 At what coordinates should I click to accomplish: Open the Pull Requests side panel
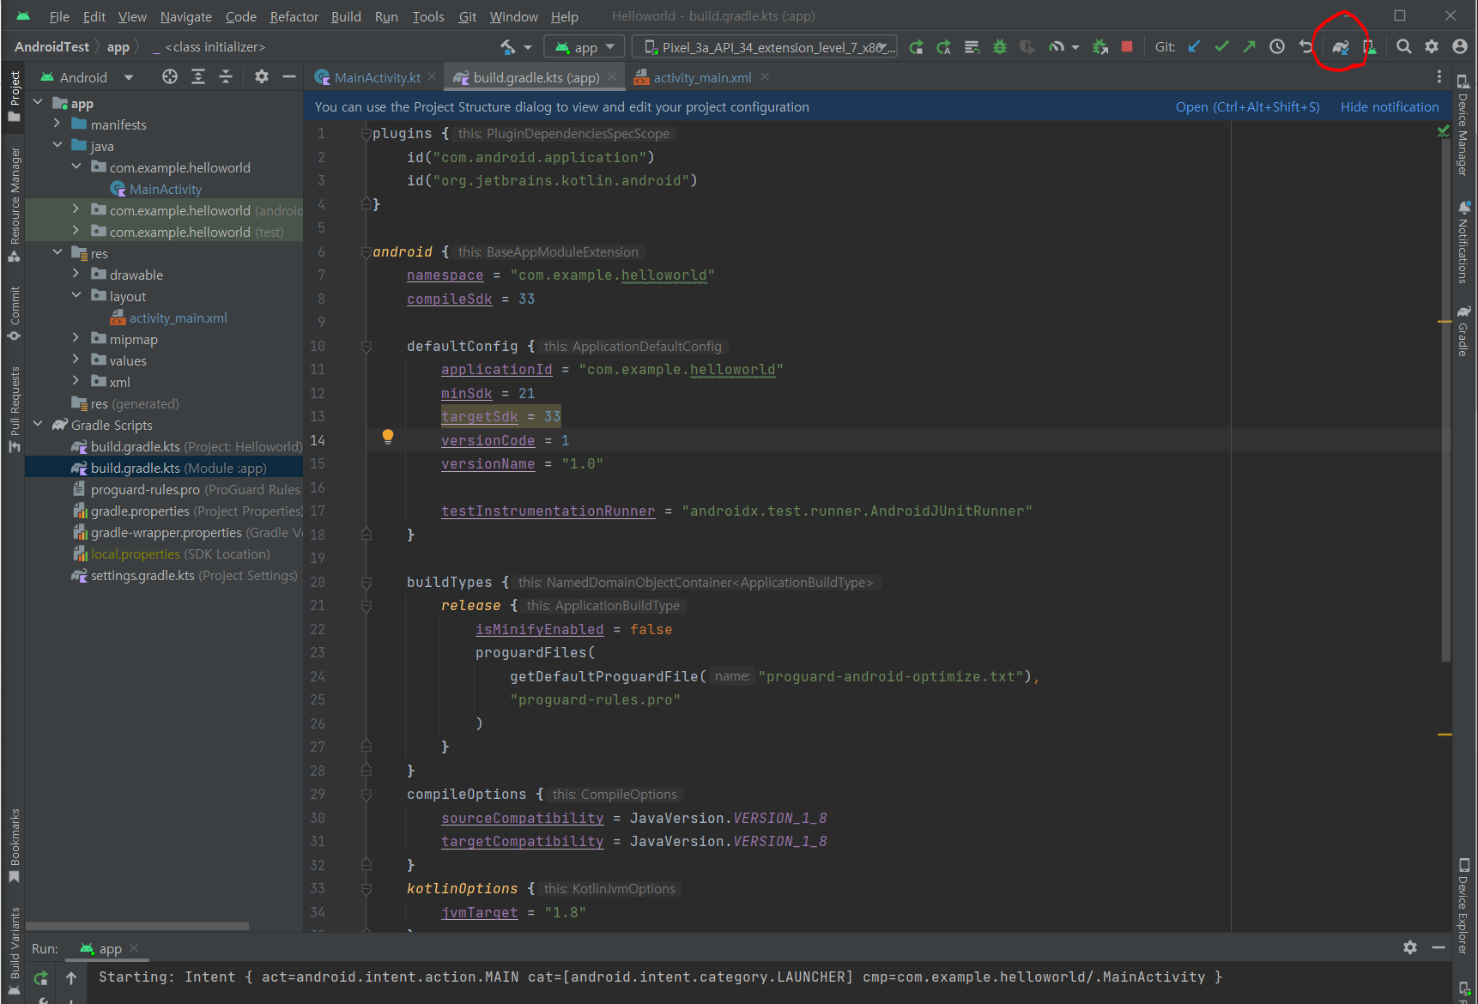pyautogui.click(x=14, y=408)
